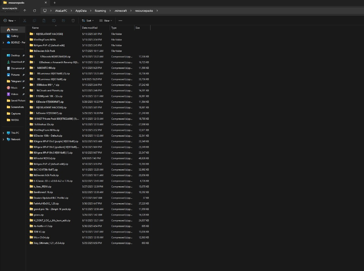Click the Up arrow navigation icon

pyautogui.click(x=25, y=10)
